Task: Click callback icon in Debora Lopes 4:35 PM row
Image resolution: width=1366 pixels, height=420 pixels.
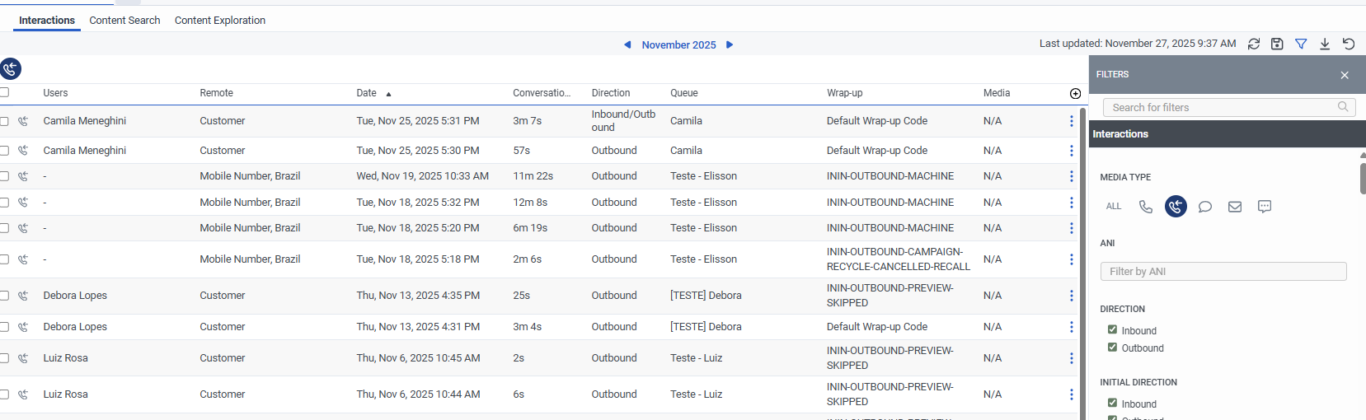Action: pos(23,296)
